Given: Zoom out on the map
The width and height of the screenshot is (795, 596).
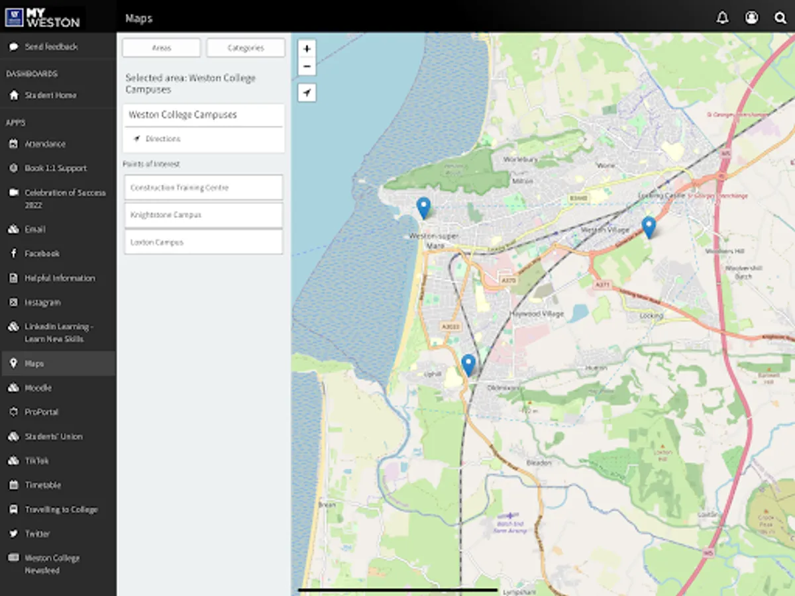Looking at the screenshot, I should coord(307,66).
